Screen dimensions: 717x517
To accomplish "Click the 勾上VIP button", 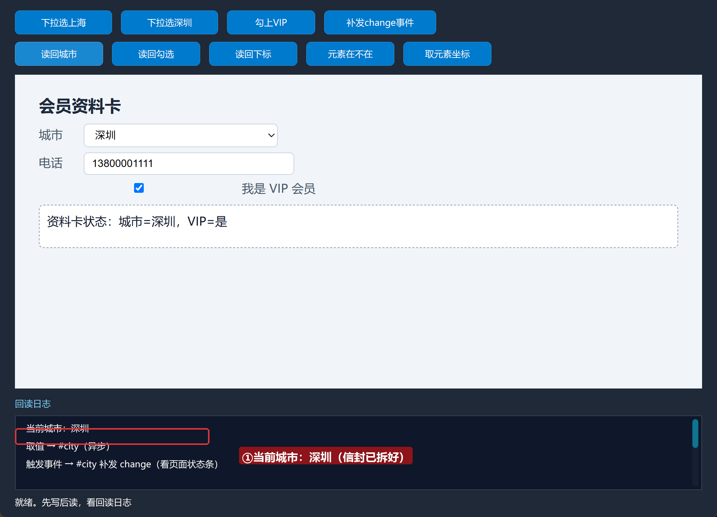I will (271, 22).
